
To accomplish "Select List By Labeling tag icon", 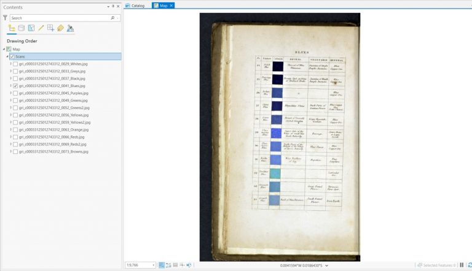I will click(x=60, y=28).
